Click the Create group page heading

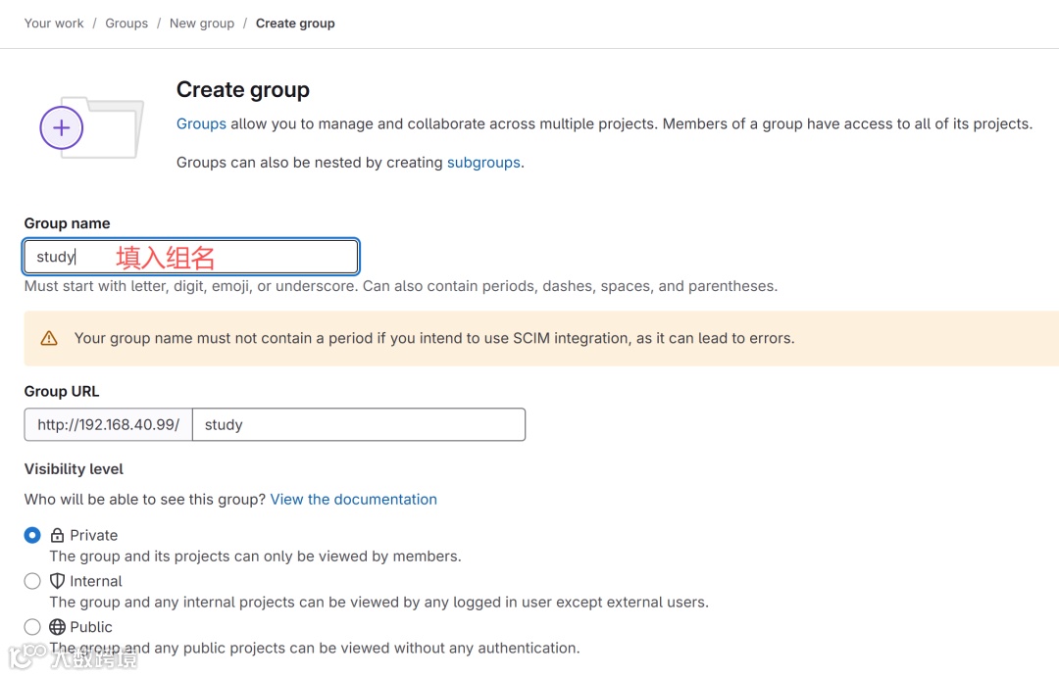(x=243, y=90)
